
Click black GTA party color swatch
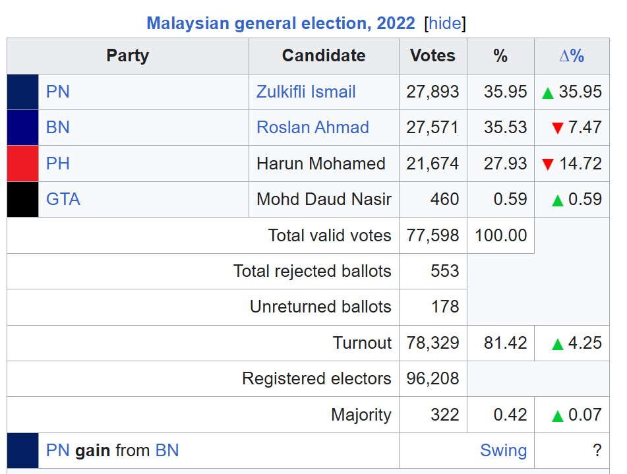[23, 200]
